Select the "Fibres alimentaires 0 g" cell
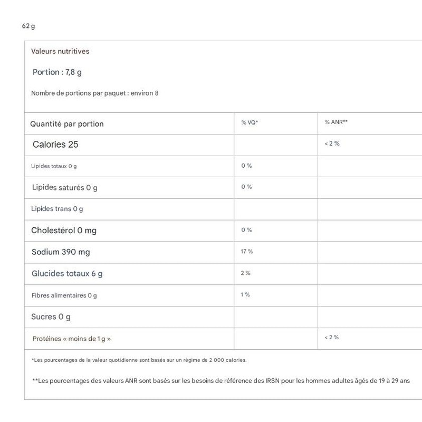The height and width of the screenshot is (422, 422). pyautogui.click(x=64, y=295)
